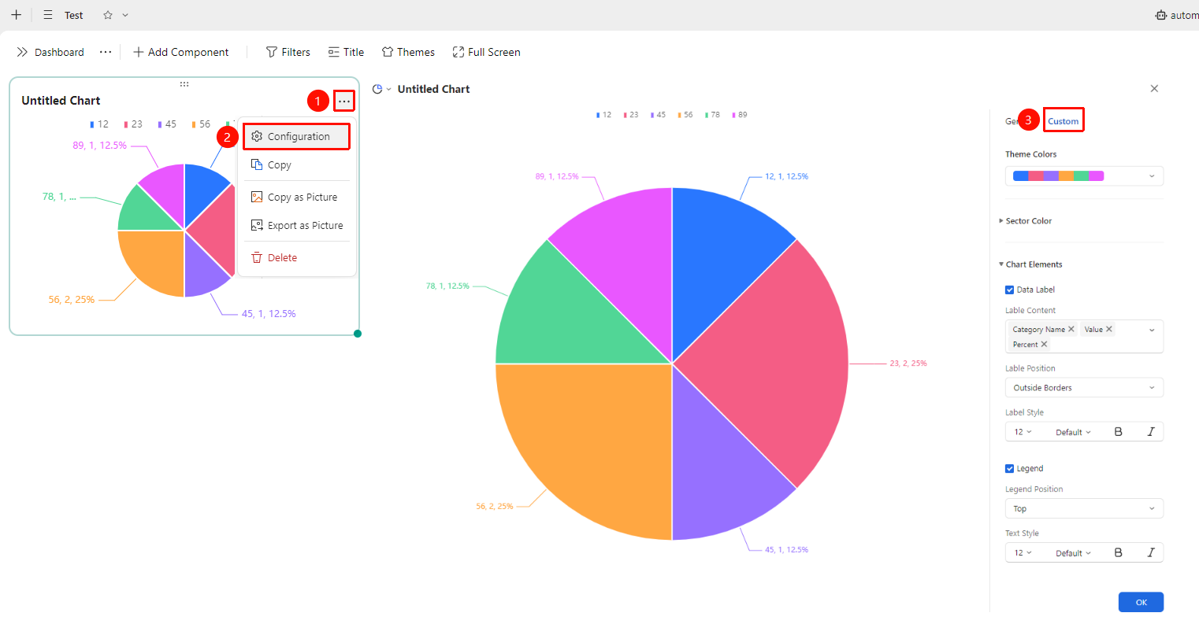Viewport: 1199px width, 635px height.
Task: Click the automation robot icon
Action: pyautogui.click(x=1161, y=15)
